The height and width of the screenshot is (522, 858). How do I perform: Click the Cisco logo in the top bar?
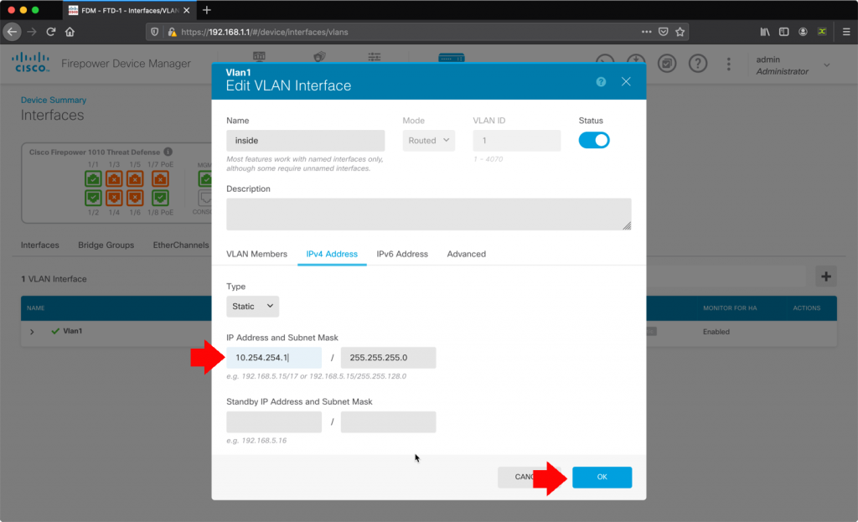[x=30, y=63]
